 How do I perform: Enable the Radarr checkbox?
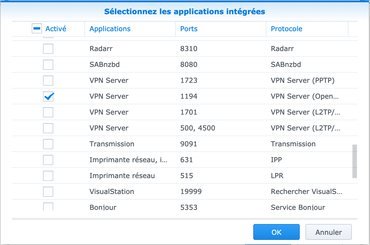click(x=48, y=49)
